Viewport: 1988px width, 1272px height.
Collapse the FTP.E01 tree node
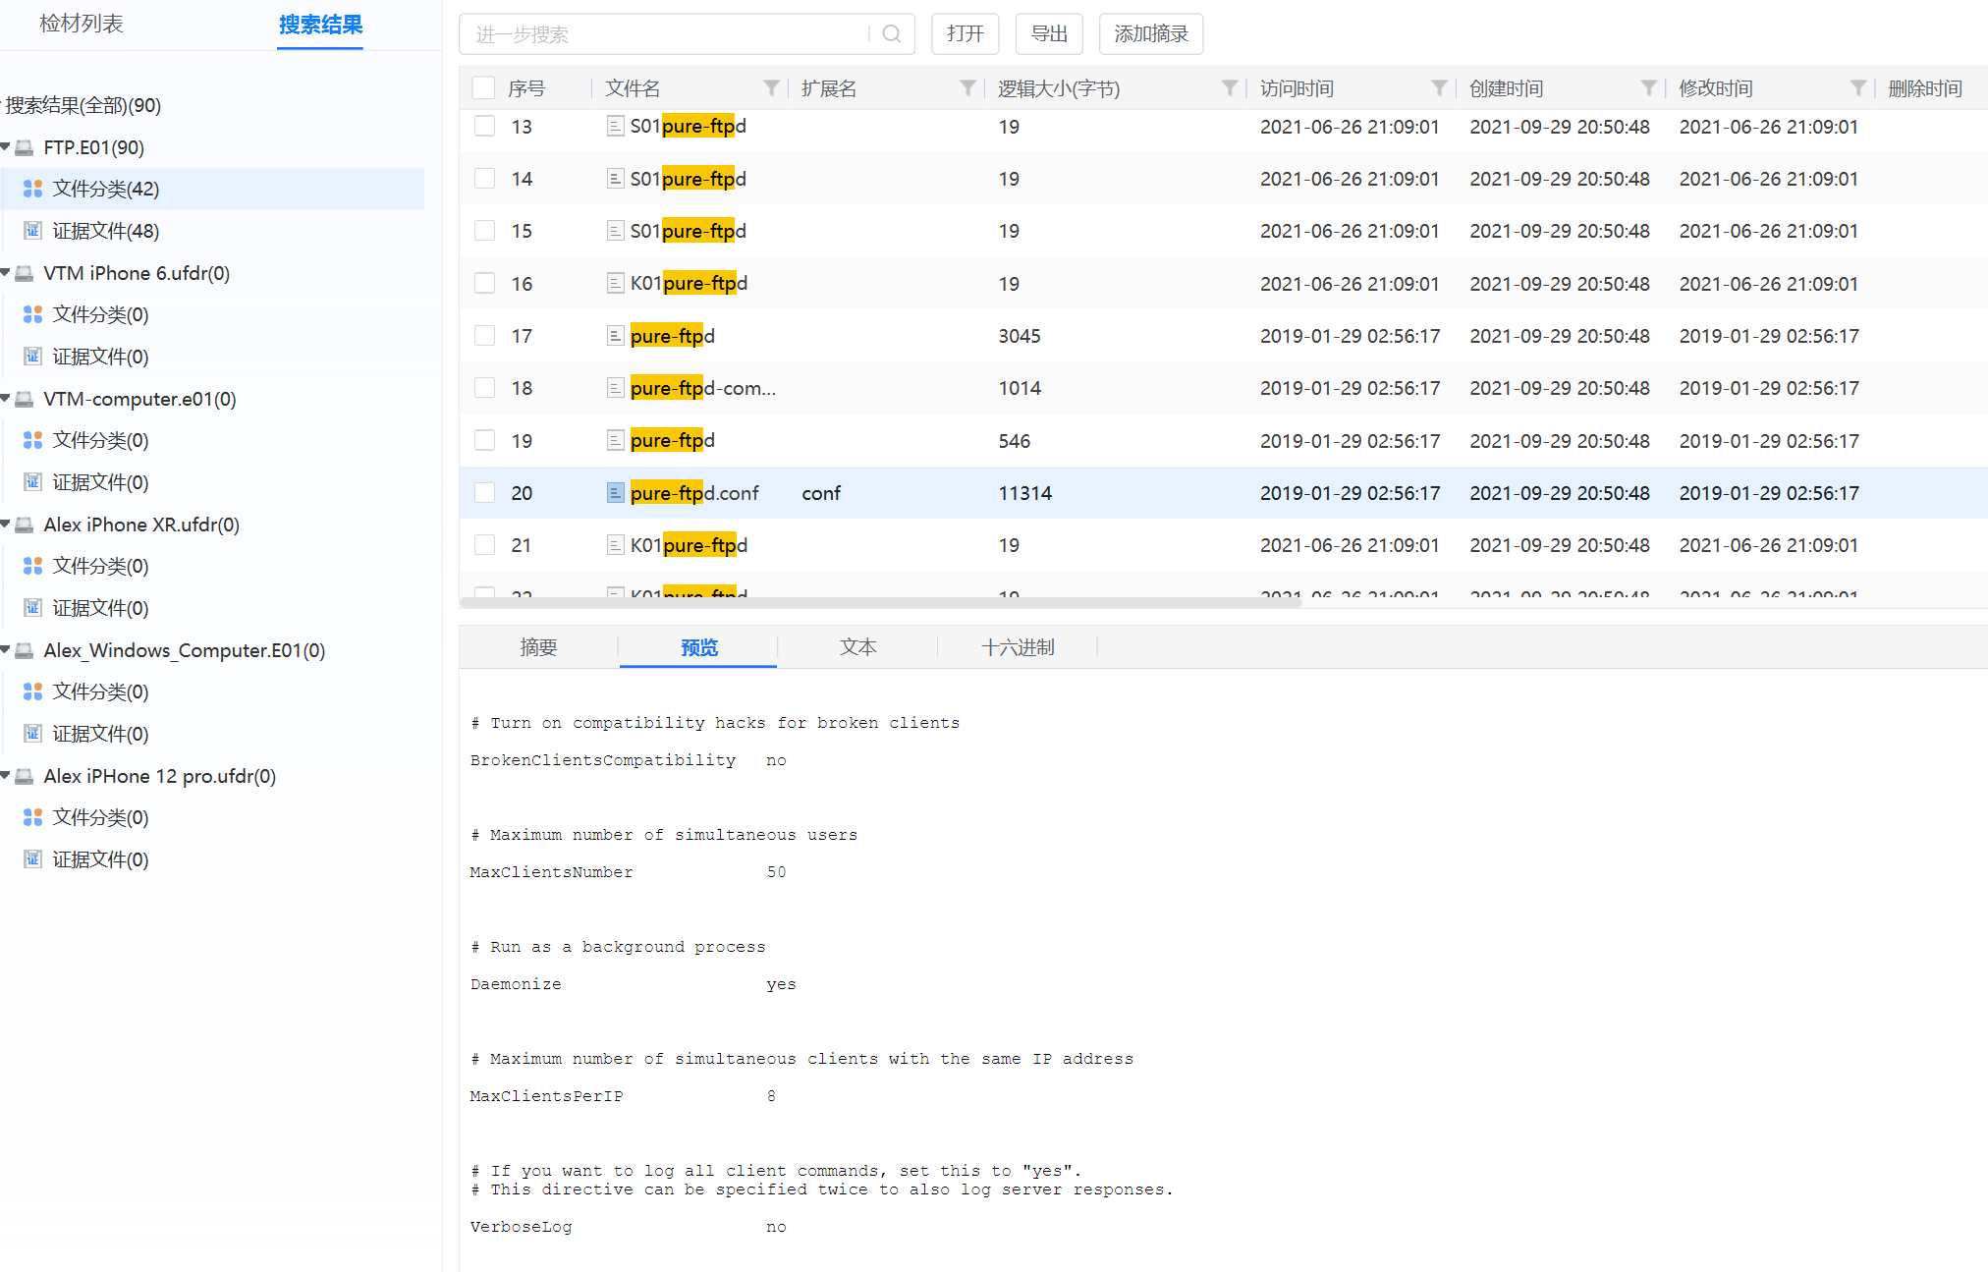(x=6, y=147)
